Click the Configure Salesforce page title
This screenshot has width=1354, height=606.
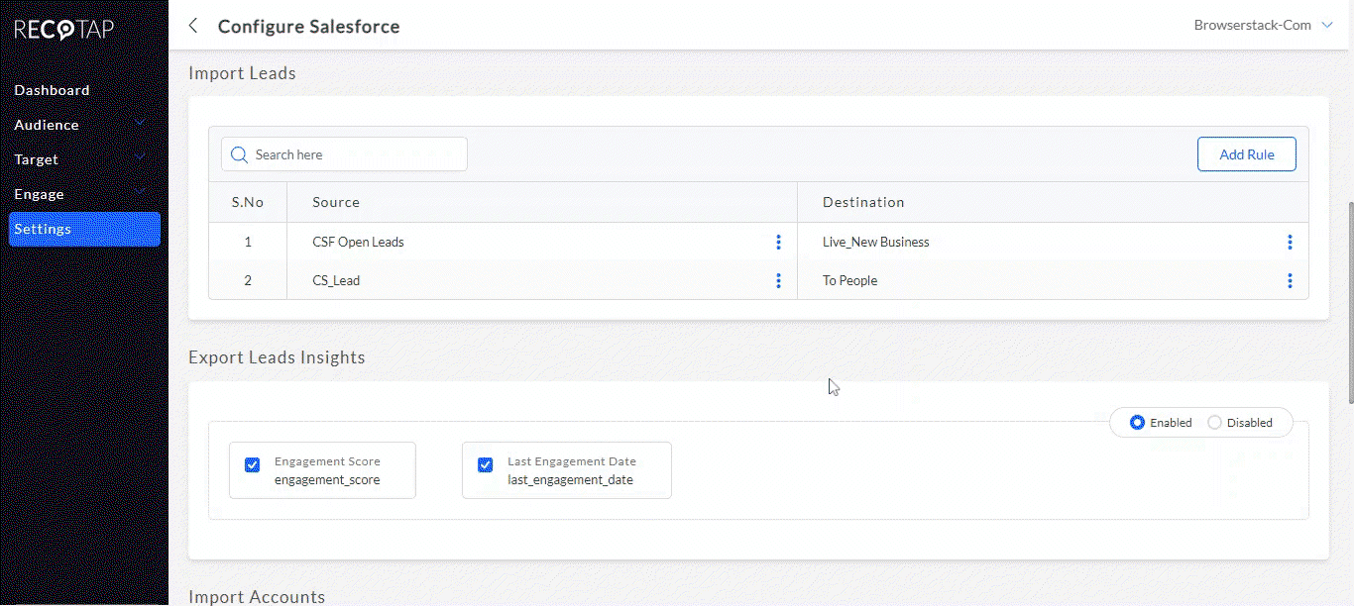(x=309, y=27)
